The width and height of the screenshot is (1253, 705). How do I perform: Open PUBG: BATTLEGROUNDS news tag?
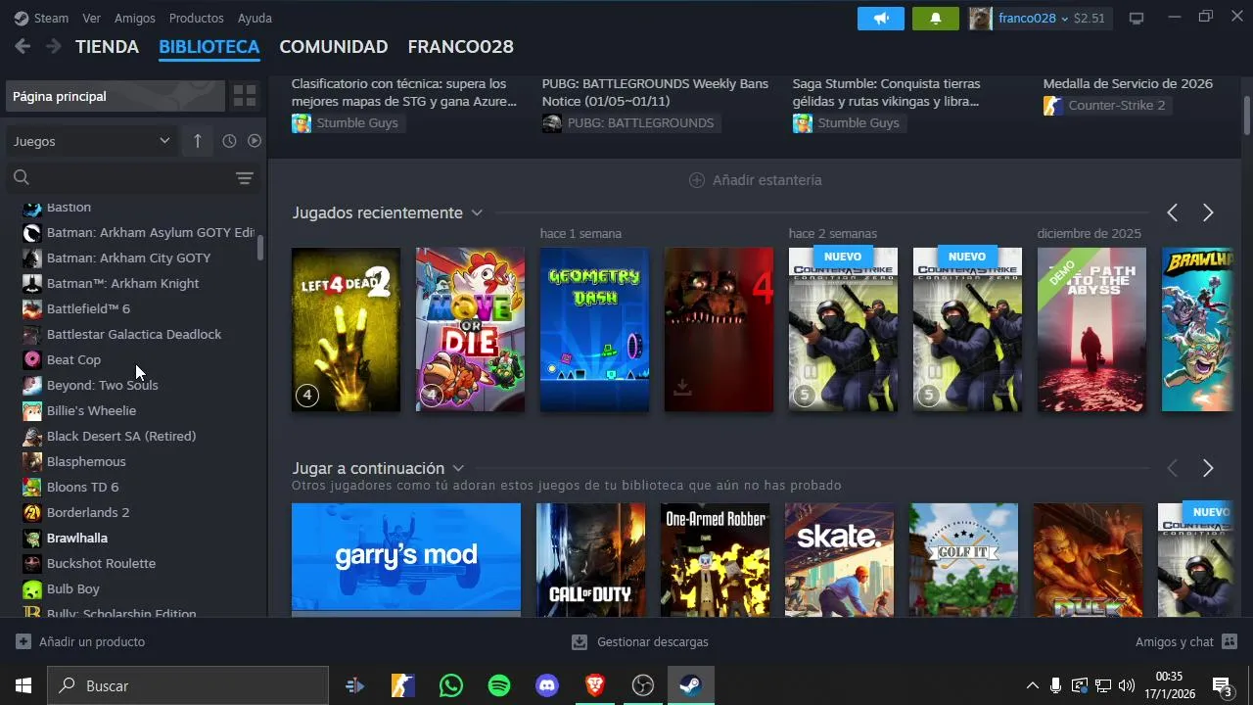click(631, 123)
